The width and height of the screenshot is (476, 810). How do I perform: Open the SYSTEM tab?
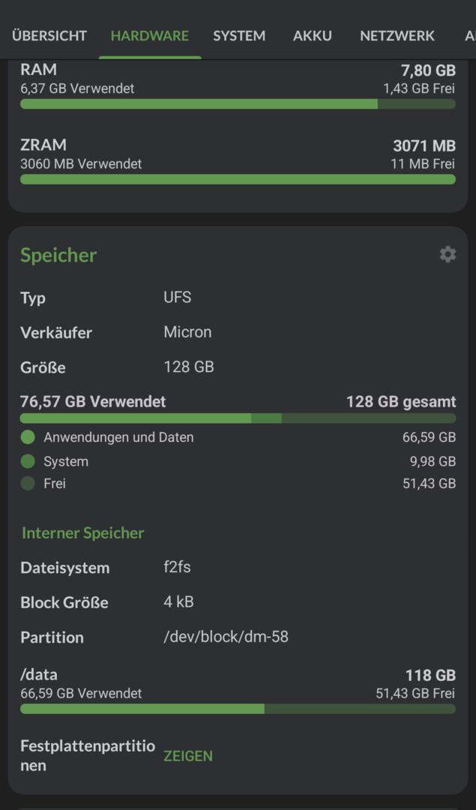239,36
